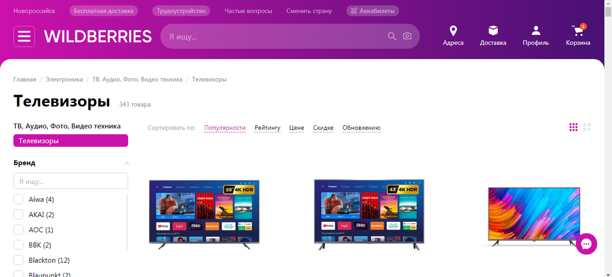Click the Телевизоры page heading
This screenshot has width=612, height=277.
click(x=62, y=101)
